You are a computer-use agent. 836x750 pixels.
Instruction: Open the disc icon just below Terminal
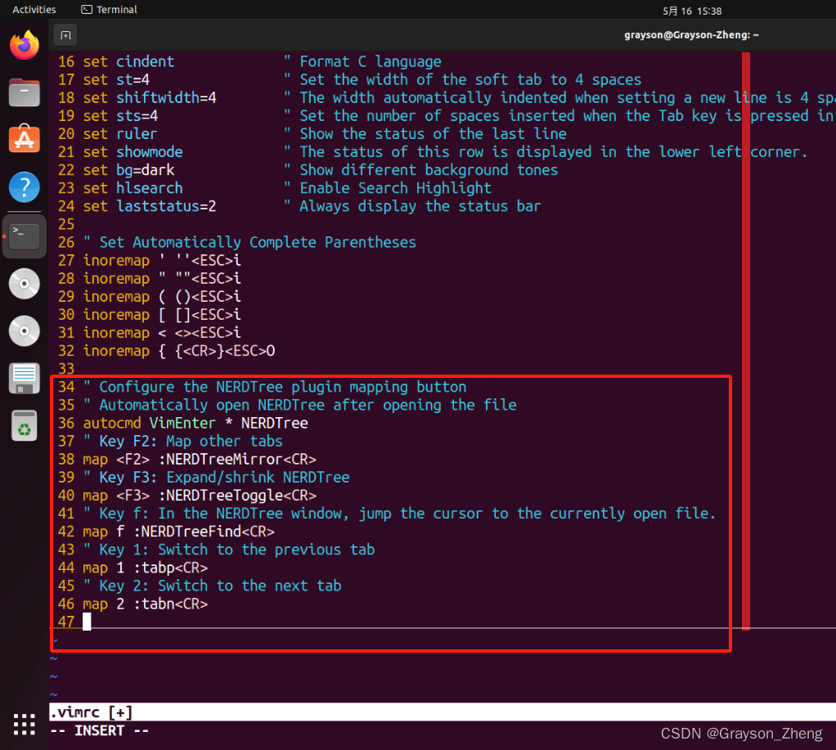tap(25, 283)
